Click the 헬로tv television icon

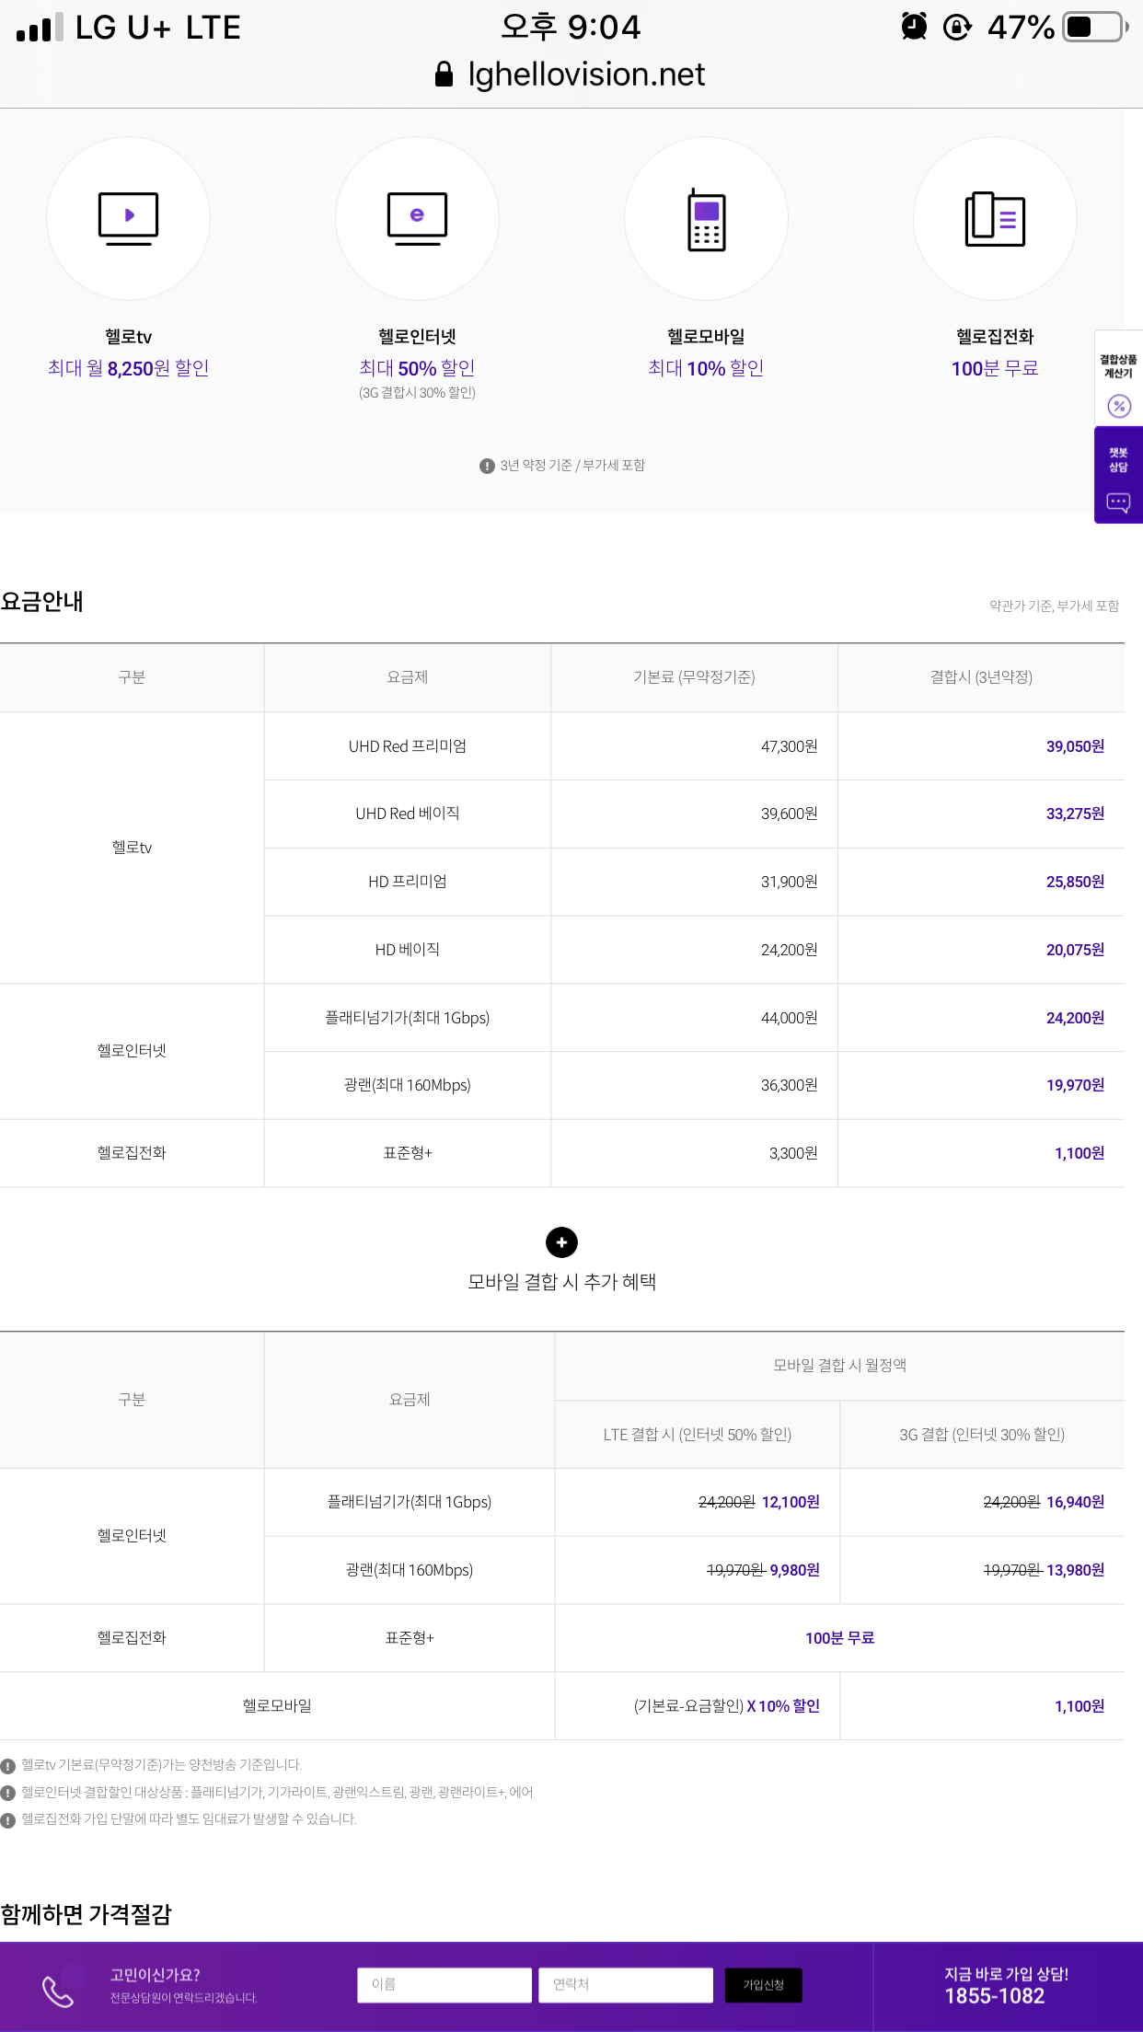point(128,219)
